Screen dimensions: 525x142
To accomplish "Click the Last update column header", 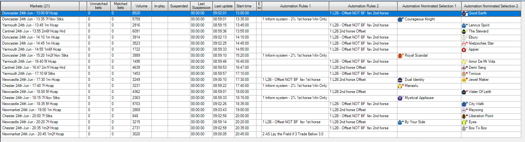I will pyautogui.click(x=223, y=6).
